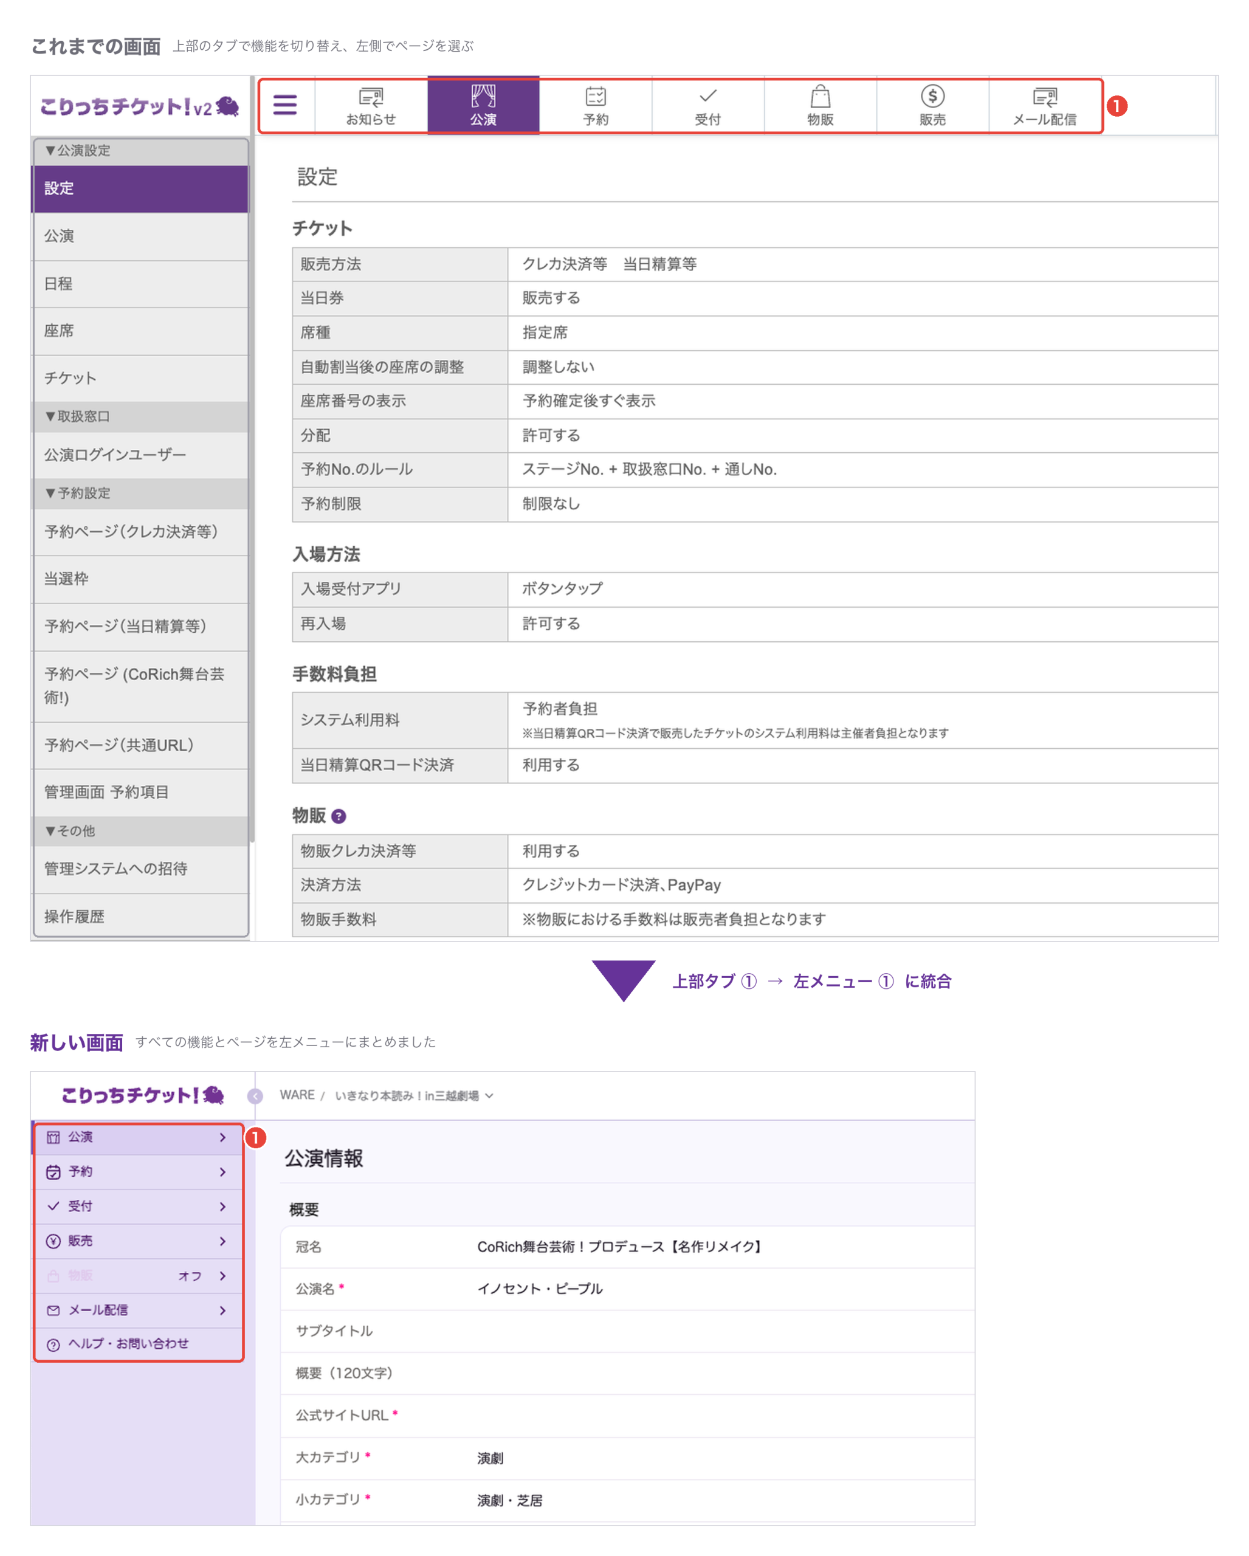
Task: Open the hamburger menu icon
Action: click(284, 105)
